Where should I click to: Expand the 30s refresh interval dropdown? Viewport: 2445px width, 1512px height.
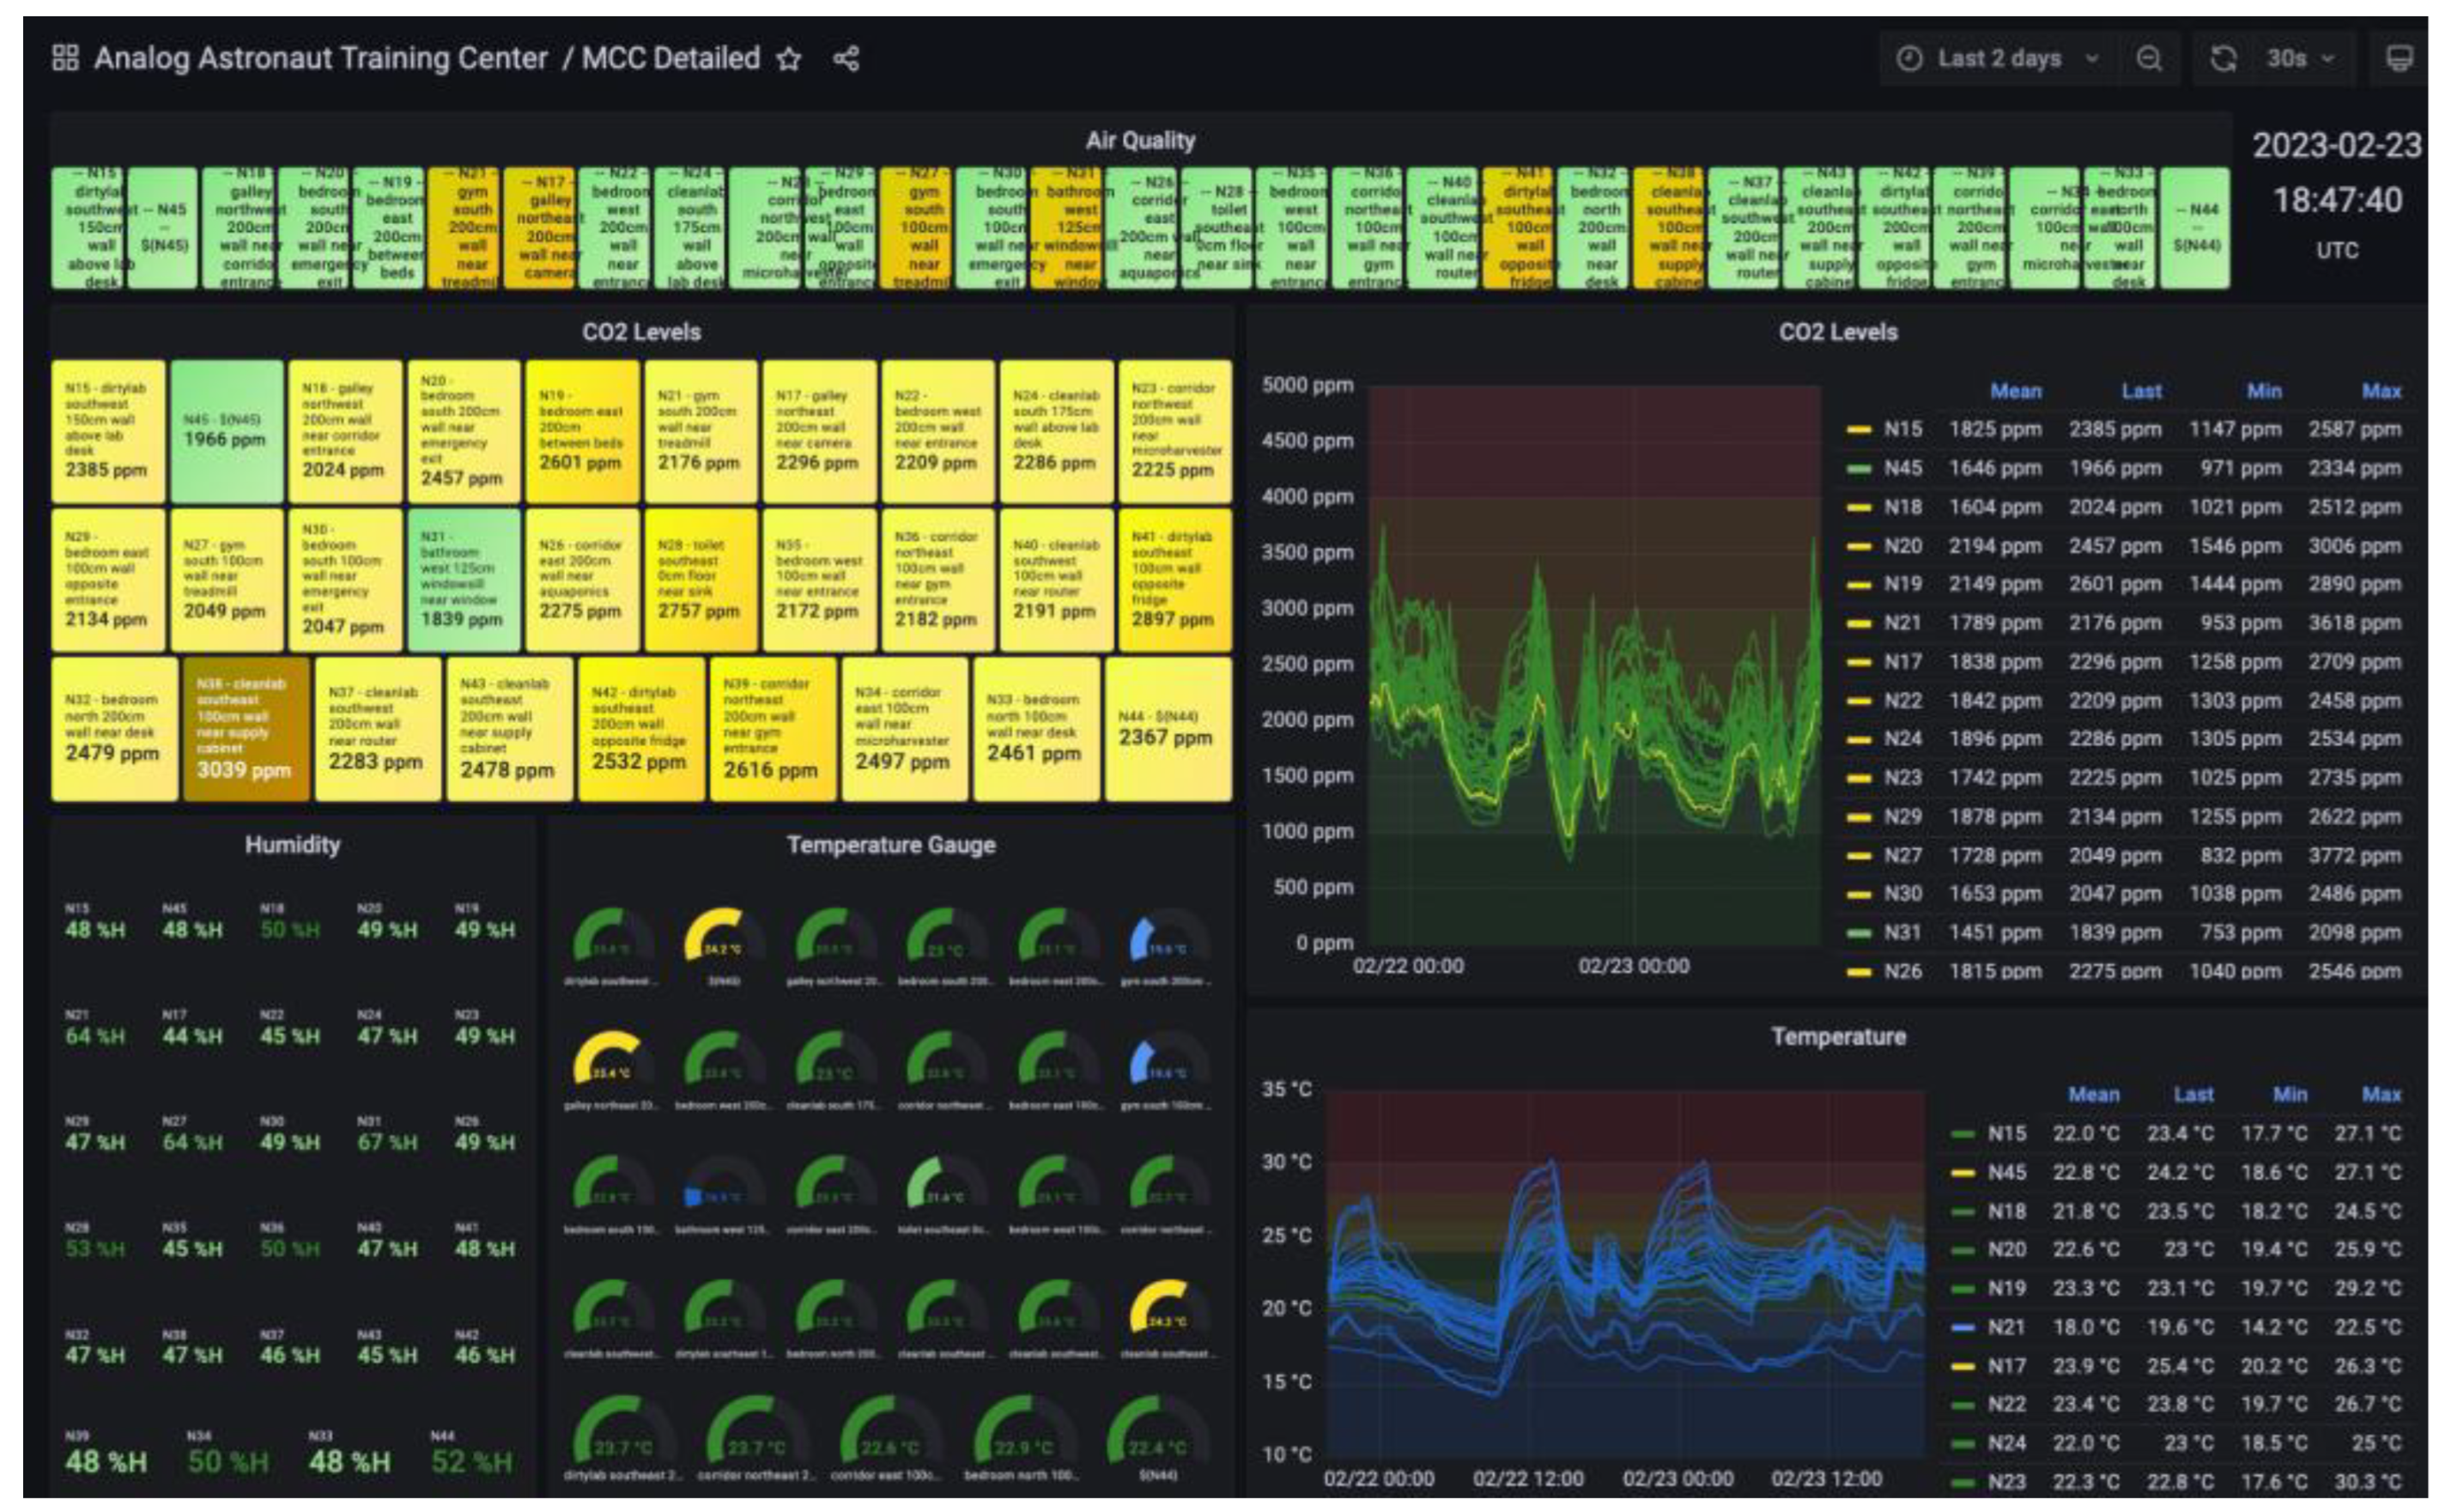(2299, 59)
